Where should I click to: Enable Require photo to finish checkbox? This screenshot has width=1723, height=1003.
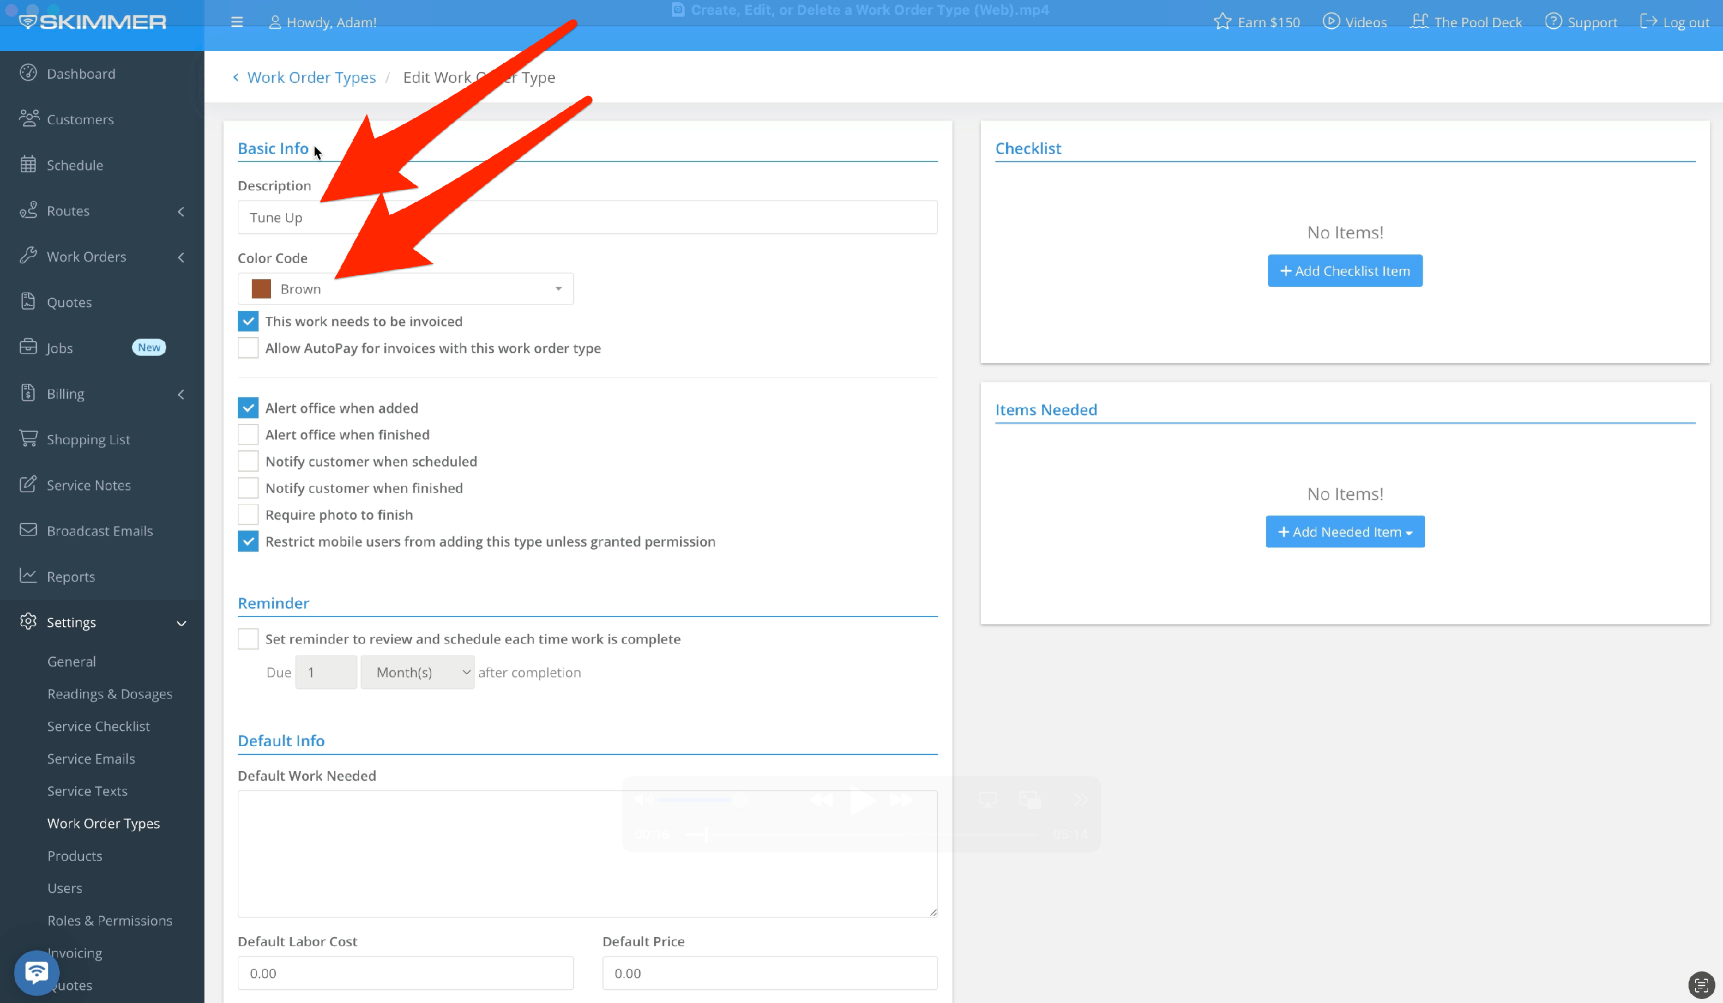[x=248, y=514]
